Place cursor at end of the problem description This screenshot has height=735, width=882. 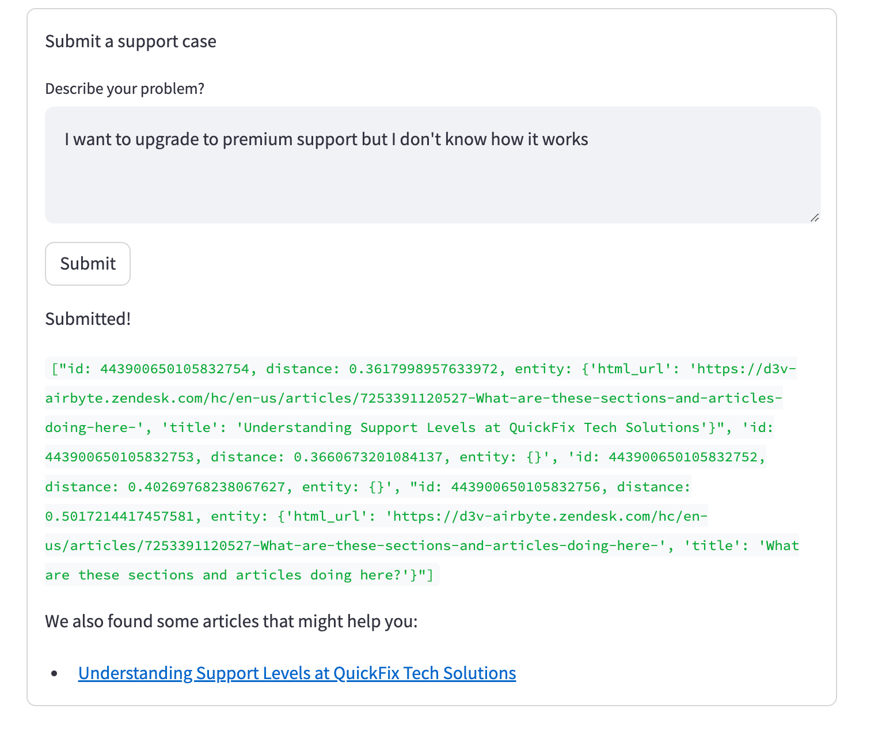(588, 139)
